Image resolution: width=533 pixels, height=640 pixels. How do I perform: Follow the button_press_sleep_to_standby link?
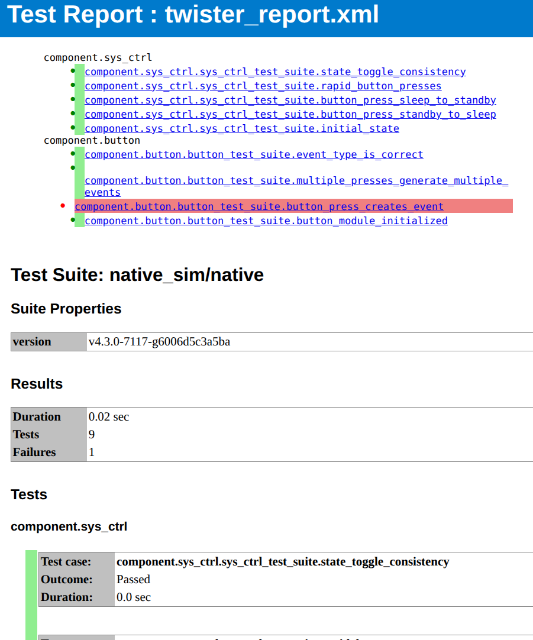click(290, 100)
